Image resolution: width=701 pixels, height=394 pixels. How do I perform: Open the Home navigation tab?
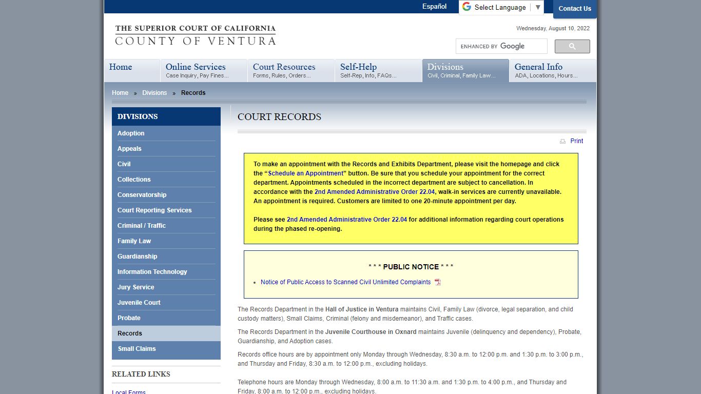pyautogui.click(x=132, y=71)
